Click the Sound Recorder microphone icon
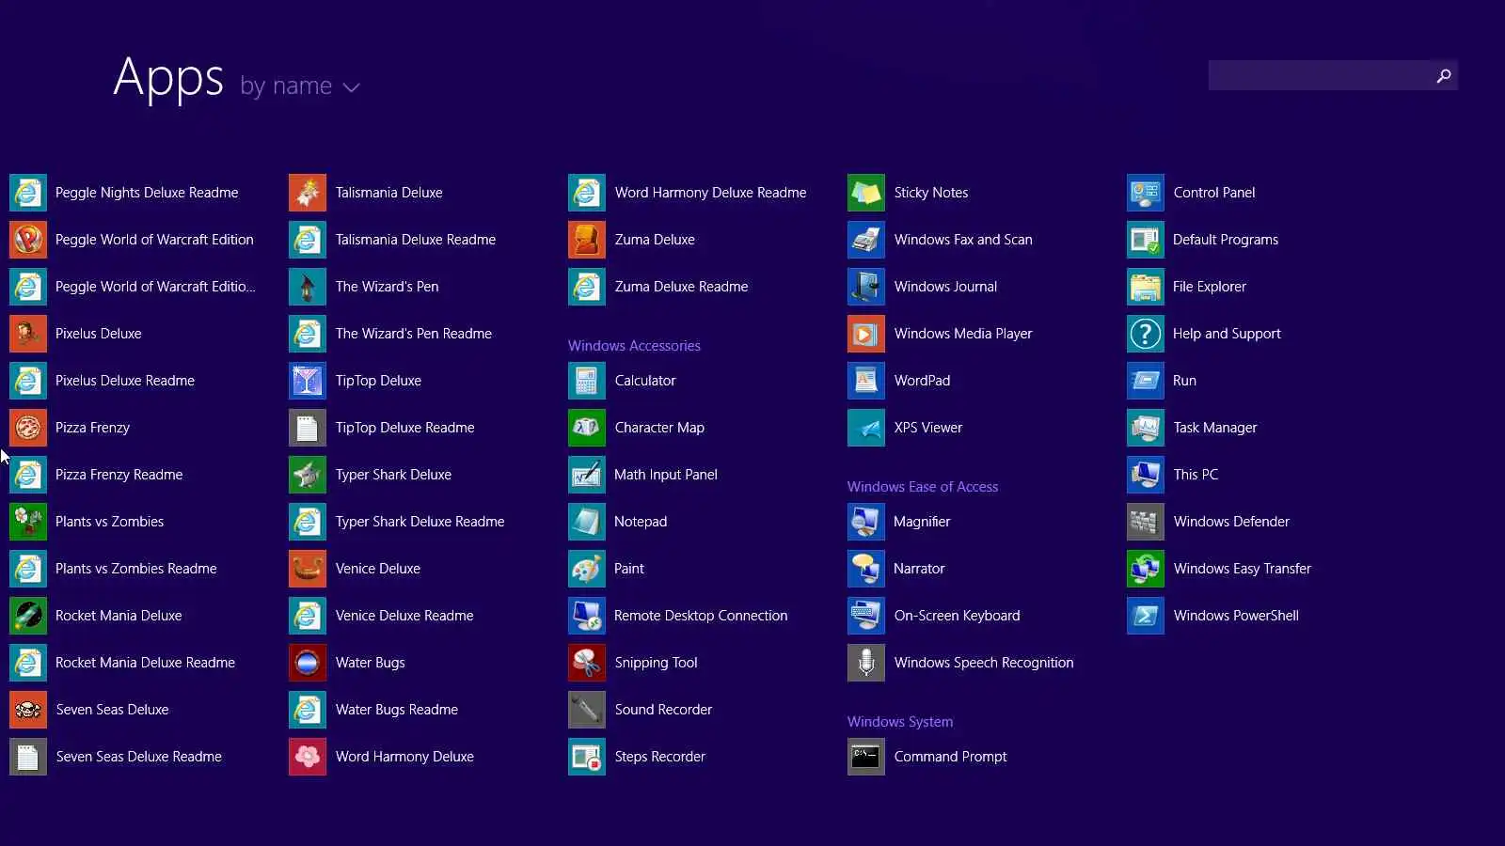Viewport: 1505px width, 846px height. click(587, 710)
